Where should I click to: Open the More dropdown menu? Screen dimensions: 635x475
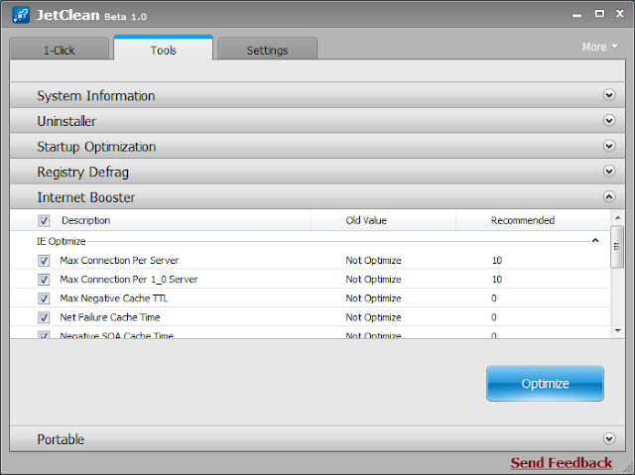pos(599,47)
